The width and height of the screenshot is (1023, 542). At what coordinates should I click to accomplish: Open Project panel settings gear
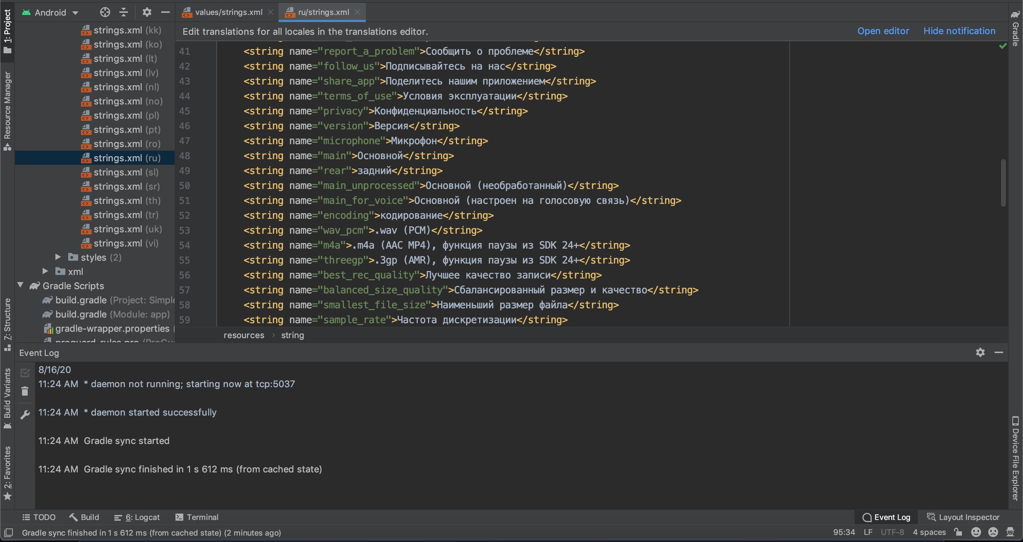(147, 12)
